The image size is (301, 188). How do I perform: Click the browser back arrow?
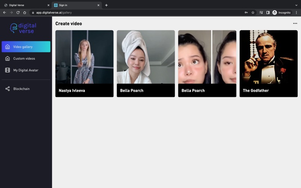[4, 12]
